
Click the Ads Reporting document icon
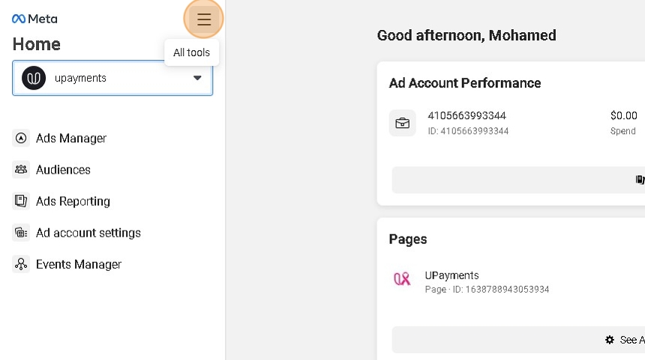point(21,201)
